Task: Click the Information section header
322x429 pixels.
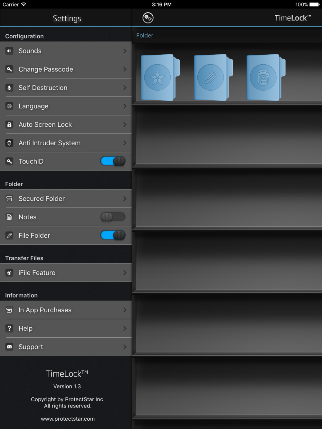Action: pyautogui.click(x=21, y=295)
